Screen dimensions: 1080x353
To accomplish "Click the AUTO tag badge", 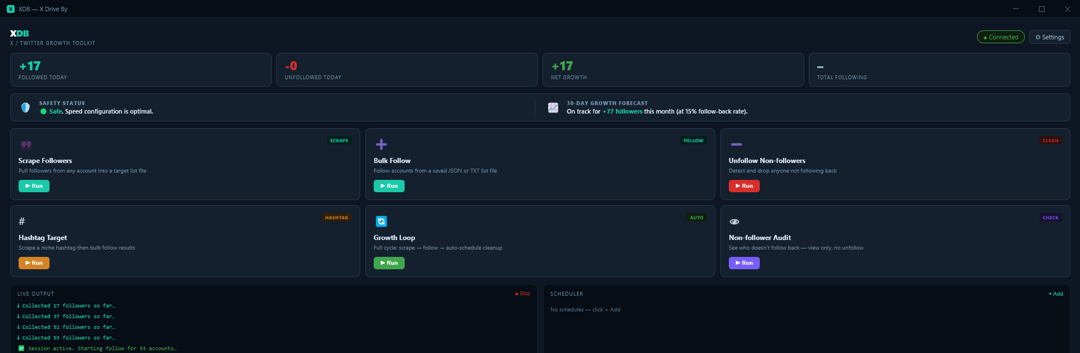I will pos(697,218).
